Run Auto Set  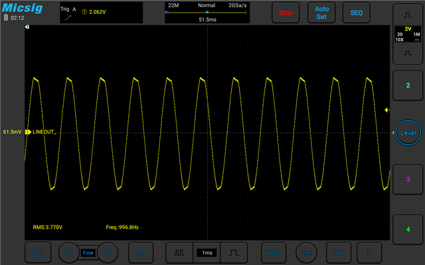click(x=321, y=13)
